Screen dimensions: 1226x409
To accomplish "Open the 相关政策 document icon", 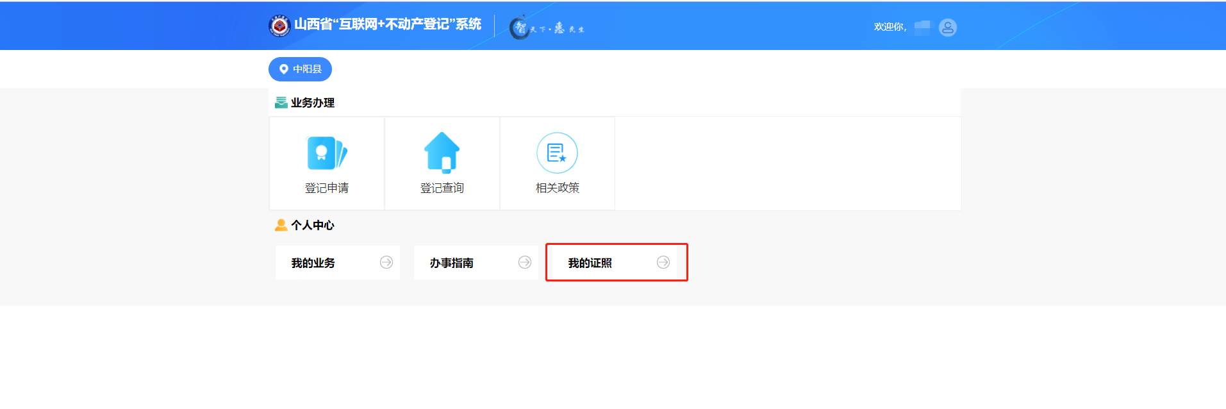I will (x=557, y=153).
